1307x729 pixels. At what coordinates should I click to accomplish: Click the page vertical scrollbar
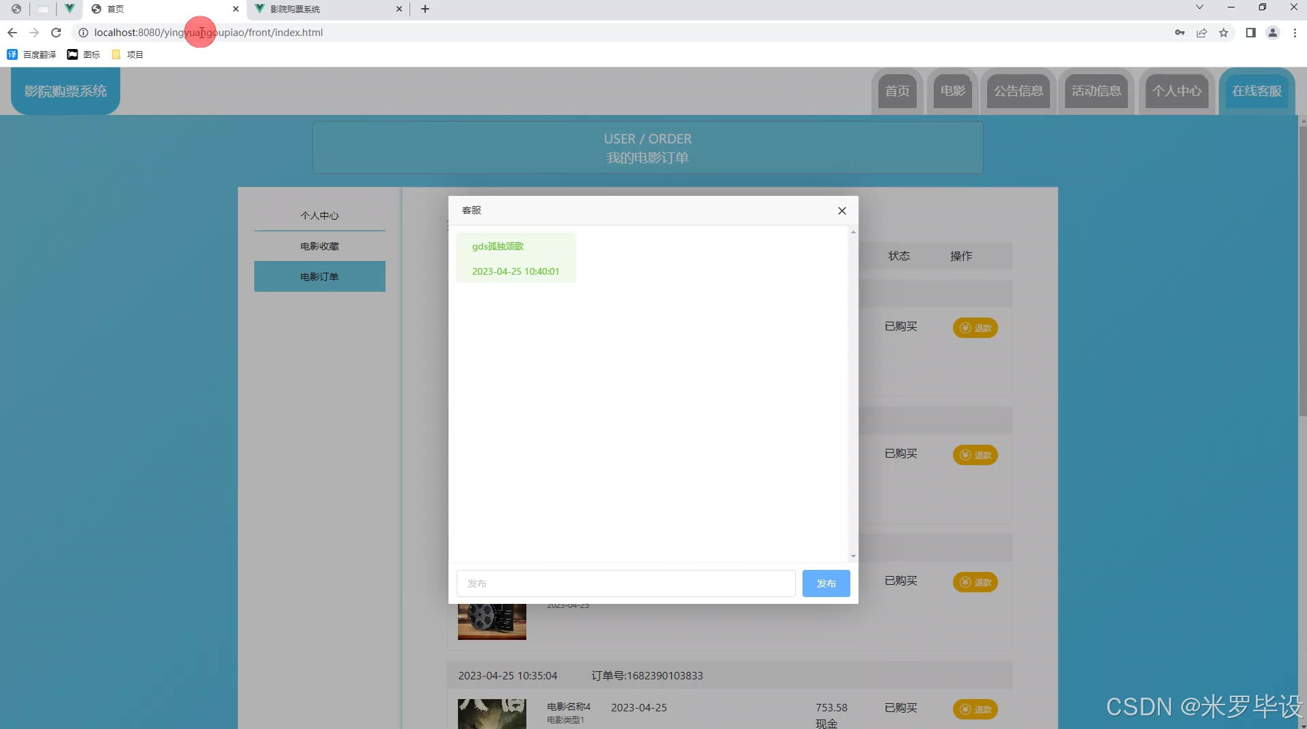coord(1303,272)
